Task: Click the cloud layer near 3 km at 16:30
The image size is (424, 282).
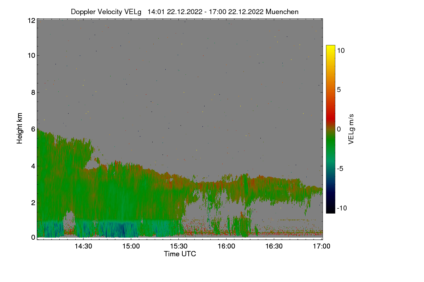Action: pyautogui.click(x=274, y=190)
